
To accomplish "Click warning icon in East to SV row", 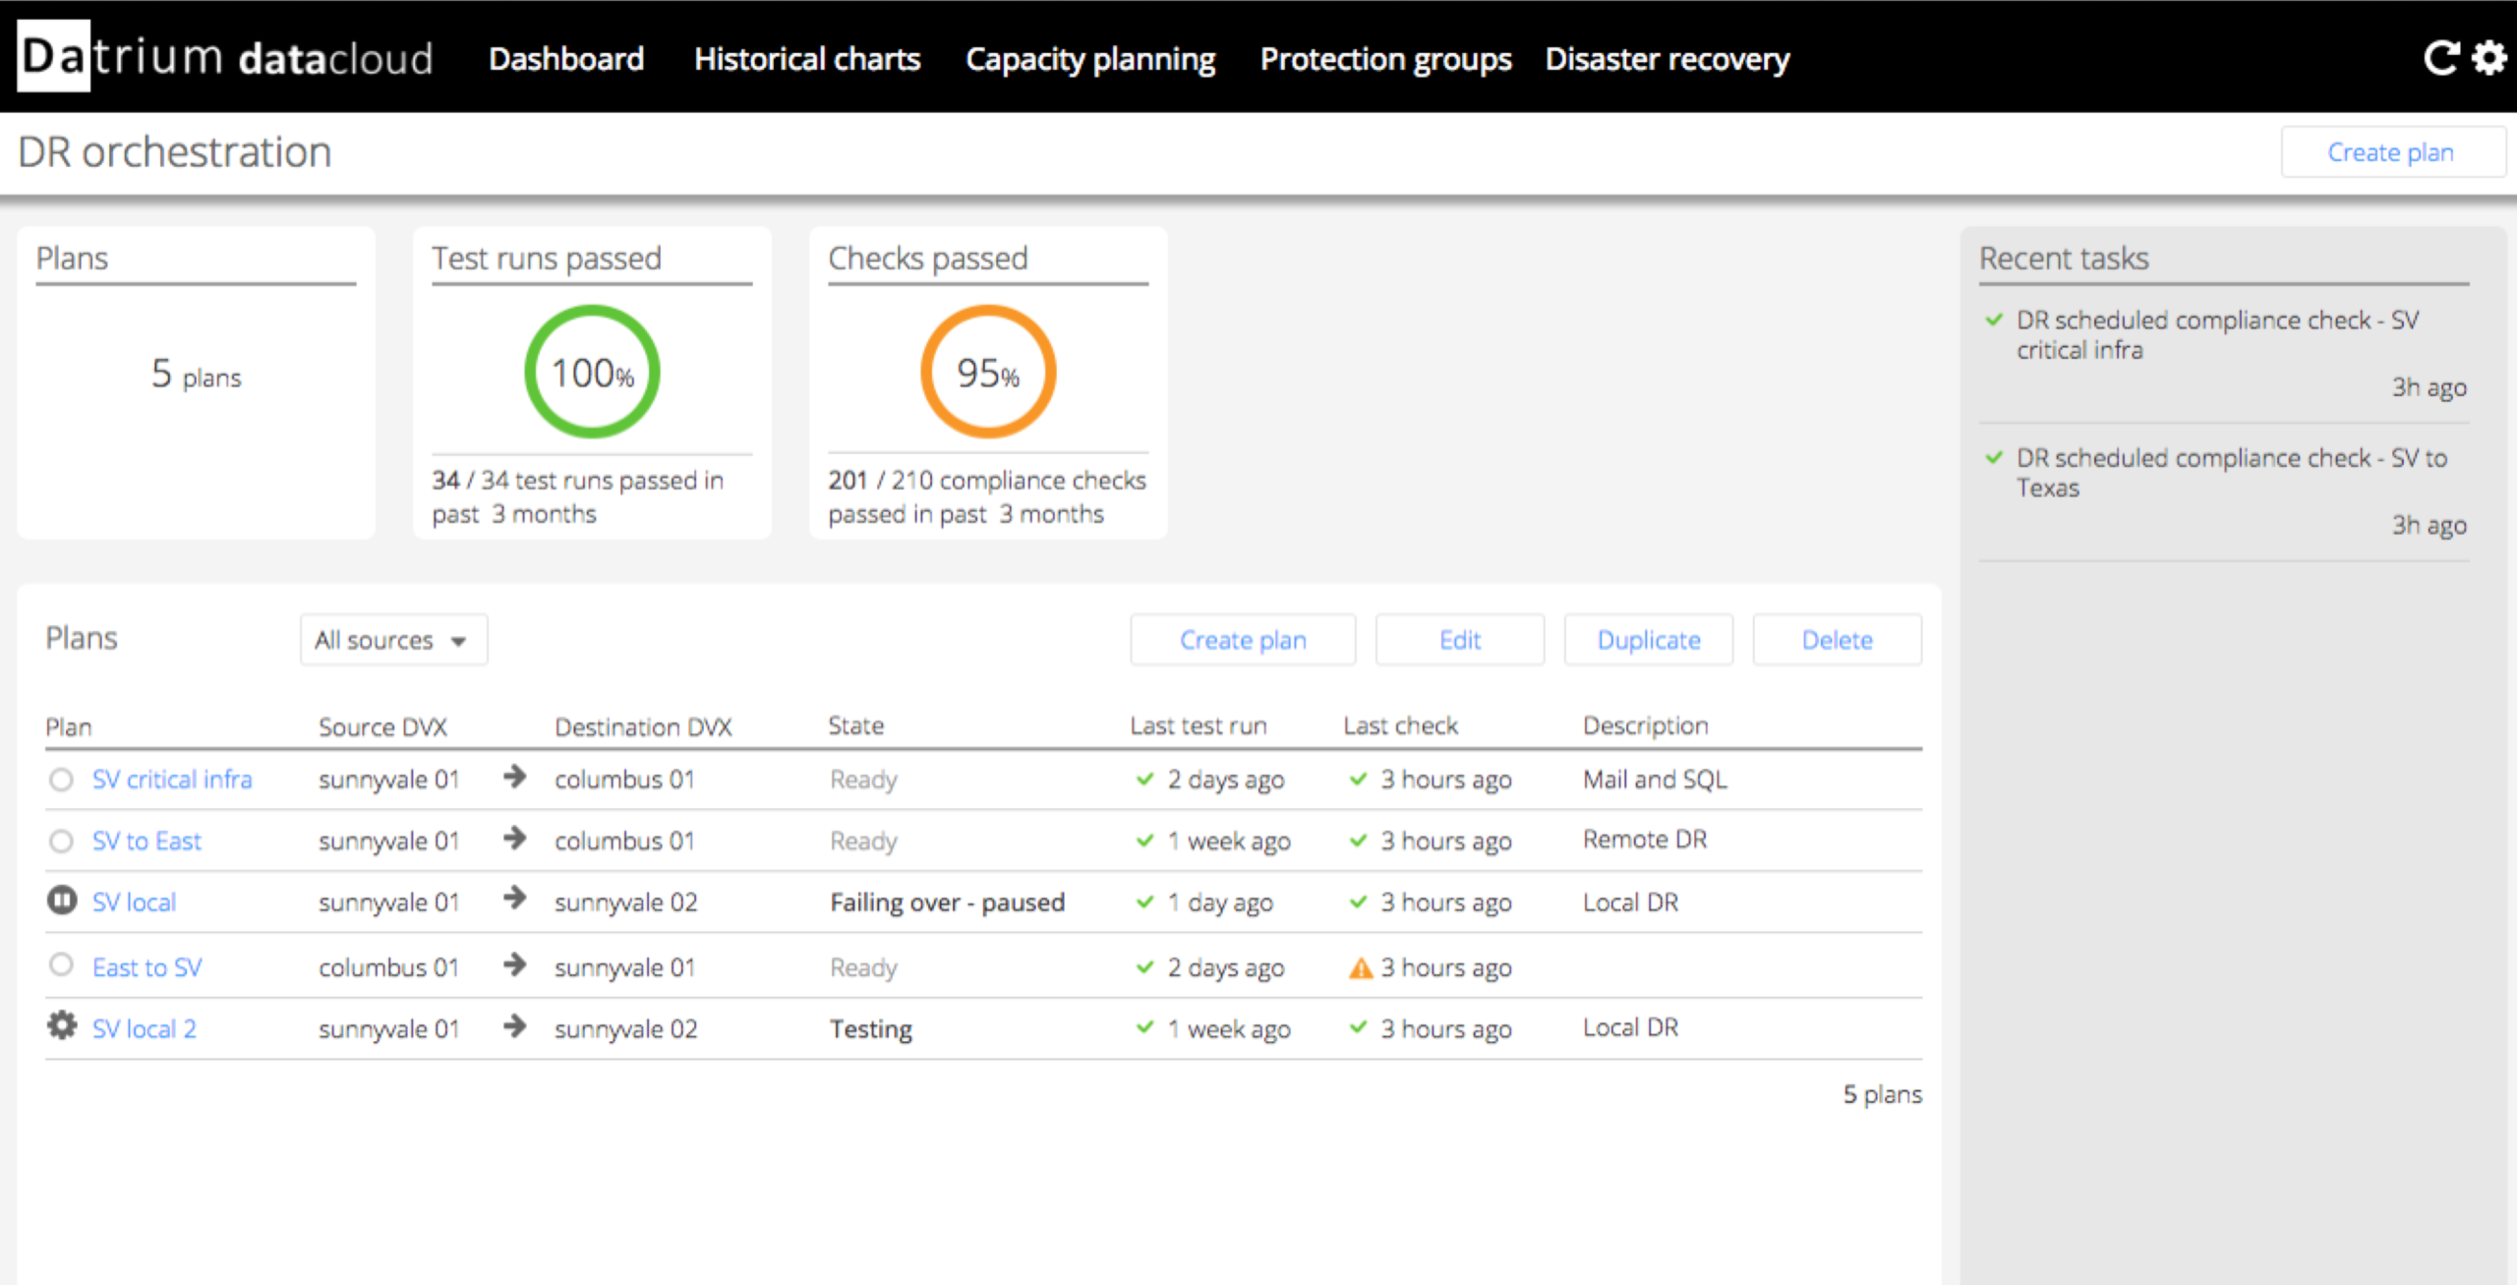I will point(1361,968).
